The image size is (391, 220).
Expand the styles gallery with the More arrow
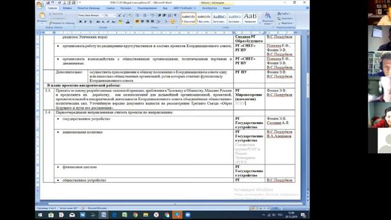pyautogui.click(x=260, y=23)
